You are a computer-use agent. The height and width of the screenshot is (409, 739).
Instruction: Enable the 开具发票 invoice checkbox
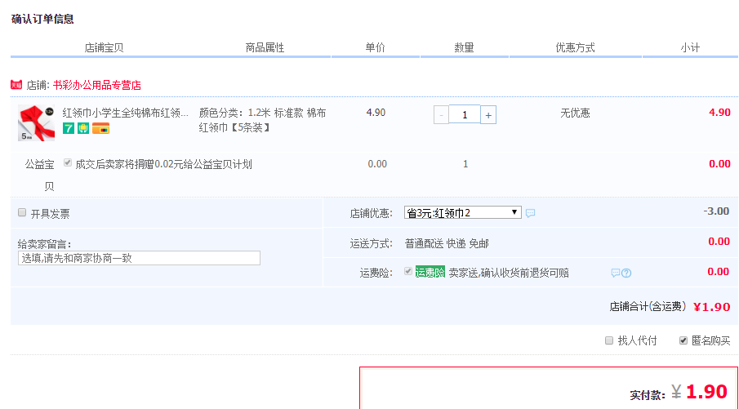pyautogui.click(x=22, y=212)
